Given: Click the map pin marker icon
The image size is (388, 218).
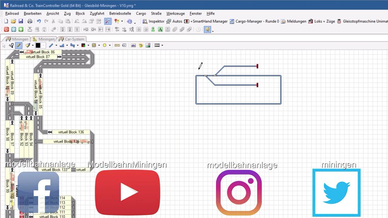Looking at the screenshot, I should coord(117,21).
